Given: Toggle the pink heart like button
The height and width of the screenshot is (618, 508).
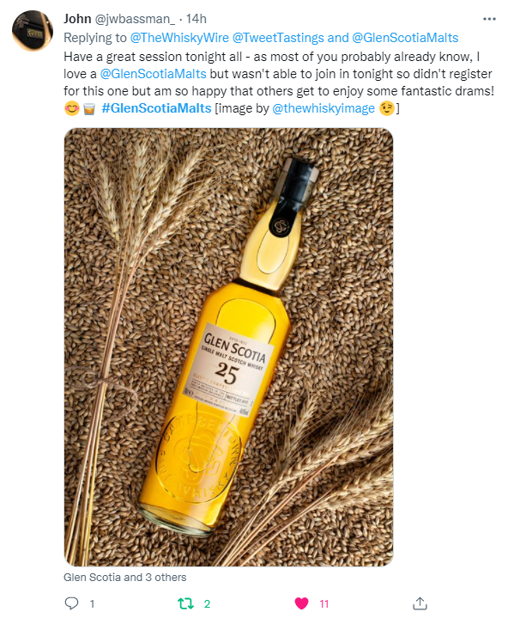Looking at the screenshot, I should pos(302,603).
